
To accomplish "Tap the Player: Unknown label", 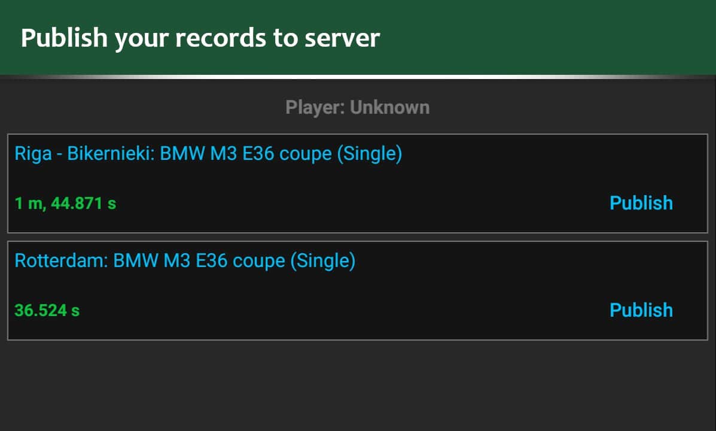I will pos(357,108).
